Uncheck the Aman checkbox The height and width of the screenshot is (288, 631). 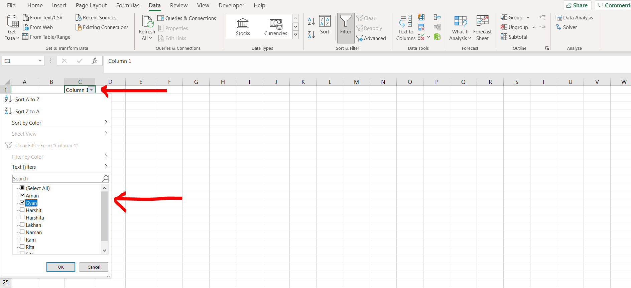[22, 195]
